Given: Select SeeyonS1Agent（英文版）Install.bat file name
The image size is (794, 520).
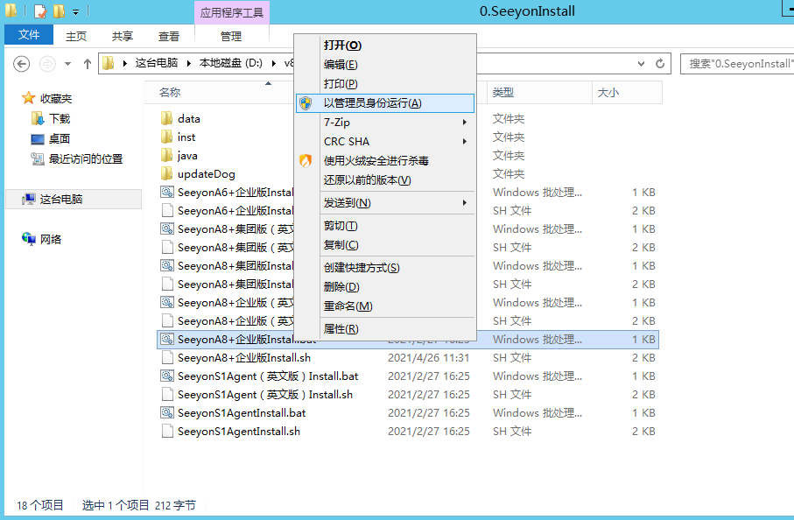Looking at the screenshot, I should click(268, 376).
